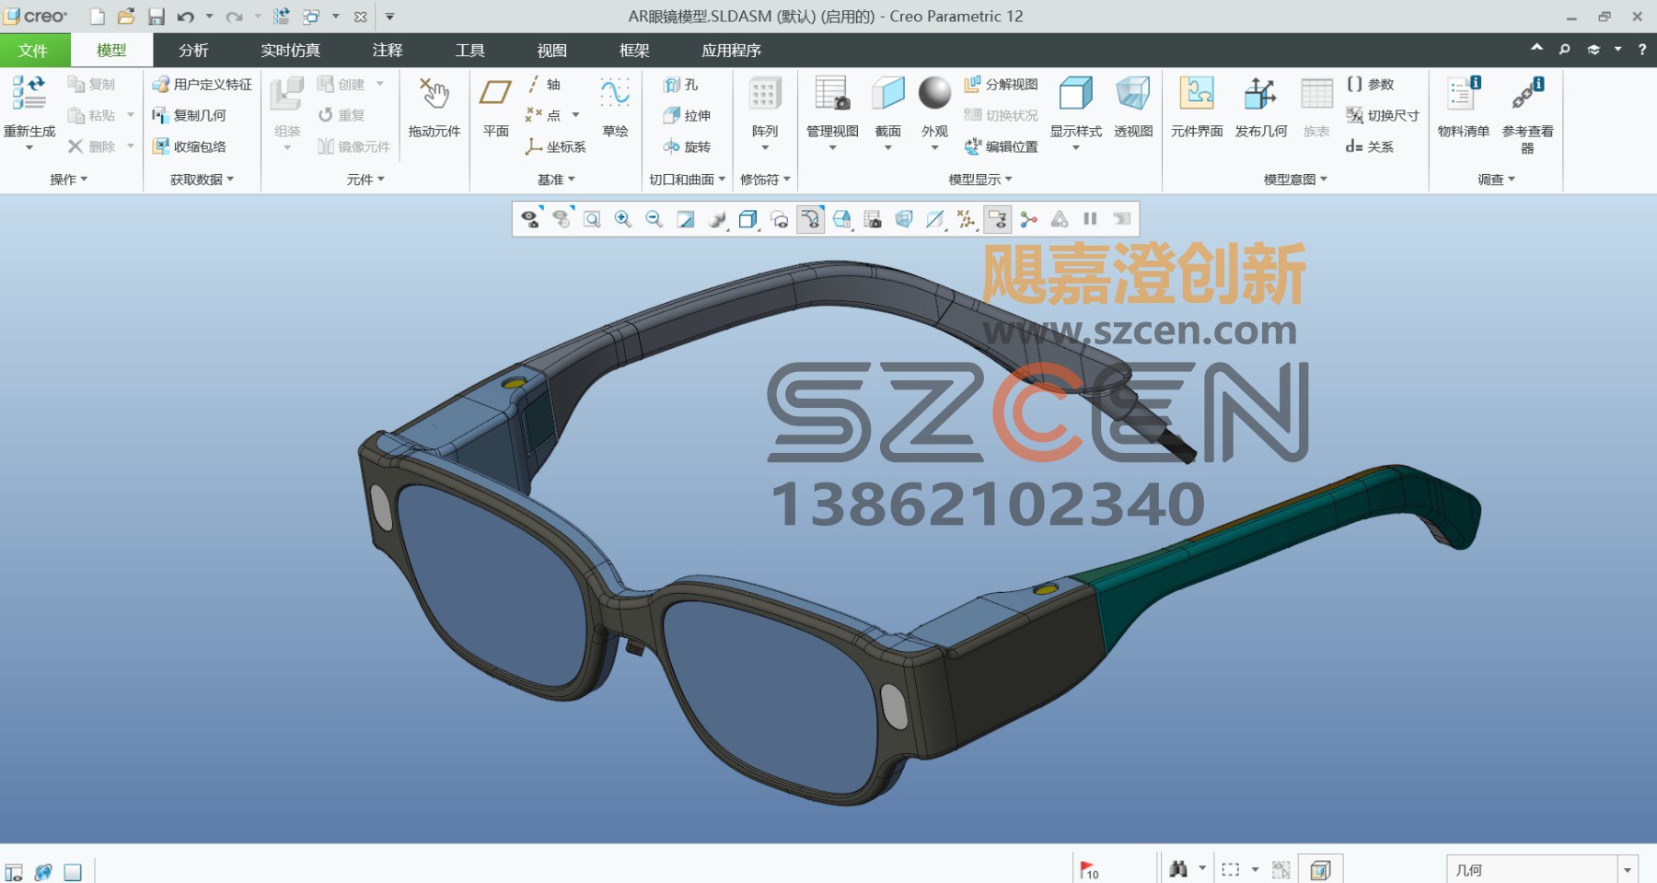Expand the 操作 group dropdown
Image resolution: width=1657 pixels, height=883 pixels.
[x=69, y=180]
